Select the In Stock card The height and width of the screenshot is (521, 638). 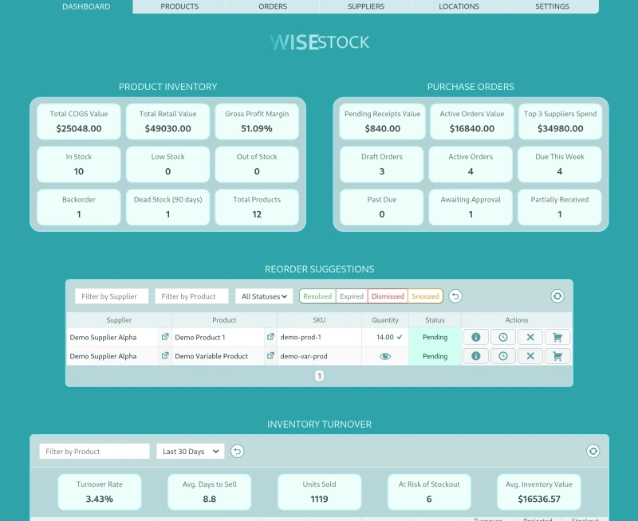79,164
